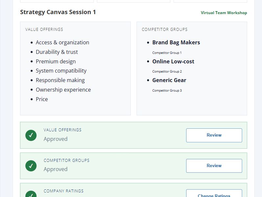Click the 'Competitor Group 3' label
262x197 pixels.
tap(167, 91)
